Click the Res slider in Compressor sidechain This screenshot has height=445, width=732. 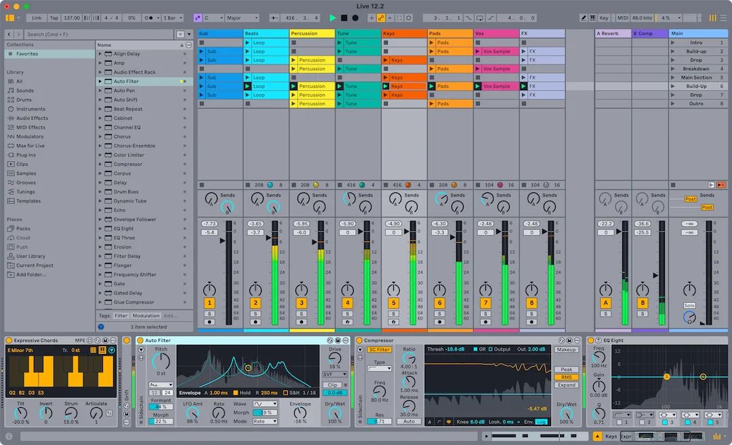(379, 421)
